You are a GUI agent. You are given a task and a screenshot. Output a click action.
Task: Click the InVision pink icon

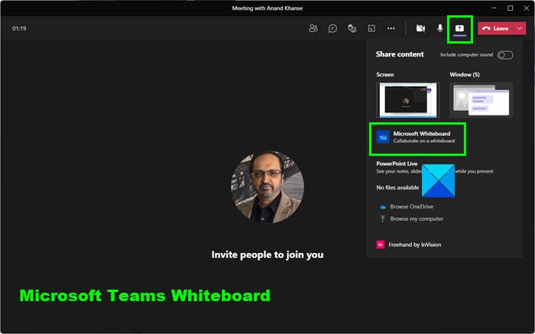(381, 245)
